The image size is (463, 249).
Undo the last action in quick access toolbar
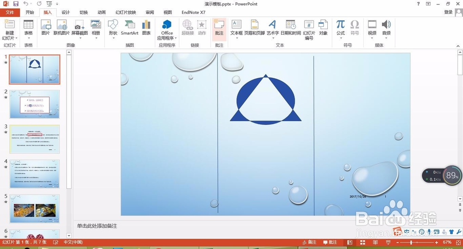[25, 4]
